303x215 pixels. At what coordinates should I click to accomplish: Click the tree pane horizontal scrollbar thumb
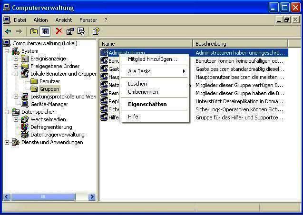(43, 196)
